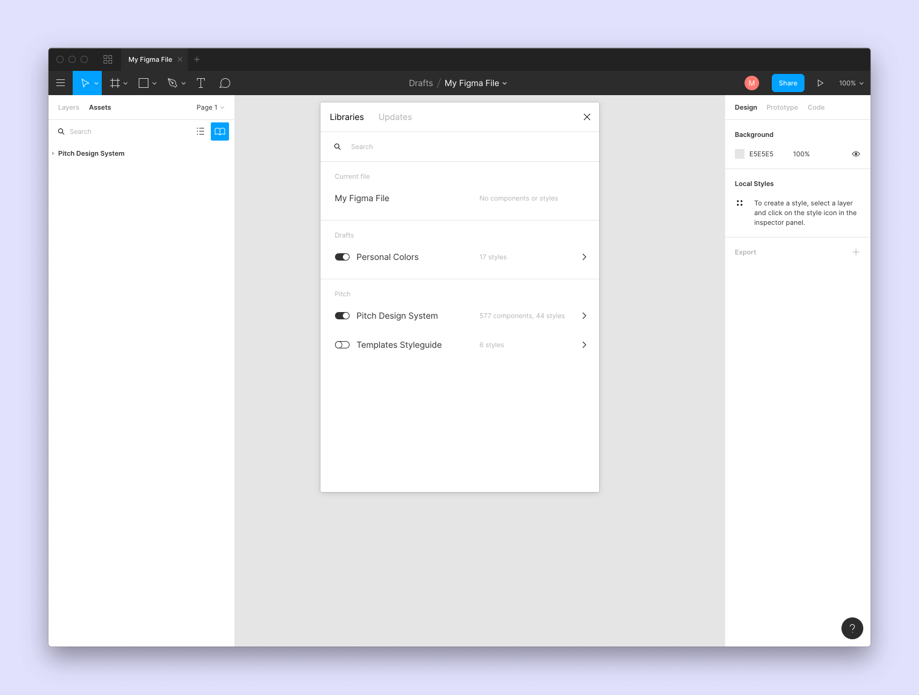Screen dimensions: 919x695
Task: Click the Libraries dialog search icon
Action: 337,147
